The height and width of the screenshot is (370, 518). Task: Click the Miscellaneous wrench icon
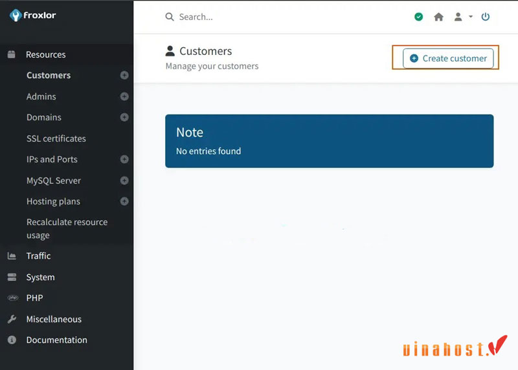12,319
